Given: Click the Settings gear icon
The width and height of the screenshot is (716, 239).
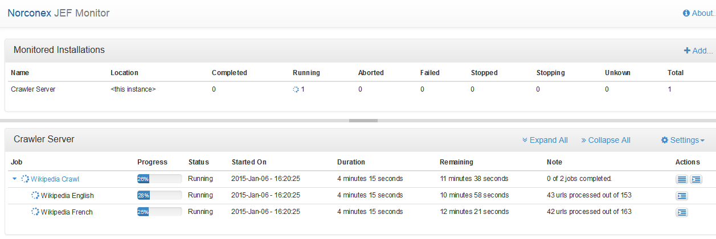Looking at the screenshot, I should click(664, 140).
